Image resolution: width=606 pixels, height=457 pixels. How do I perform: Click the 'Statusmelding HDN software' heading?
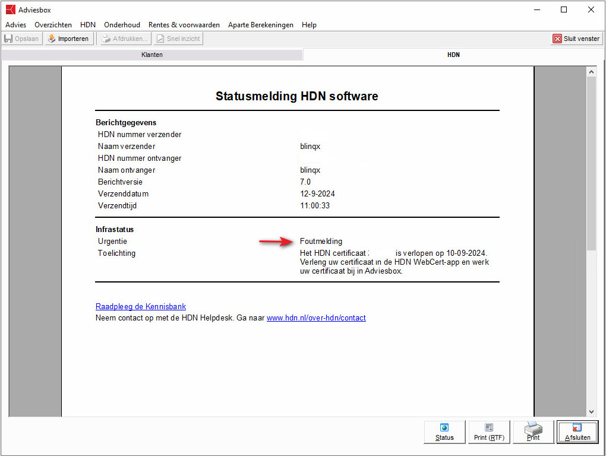297,96
